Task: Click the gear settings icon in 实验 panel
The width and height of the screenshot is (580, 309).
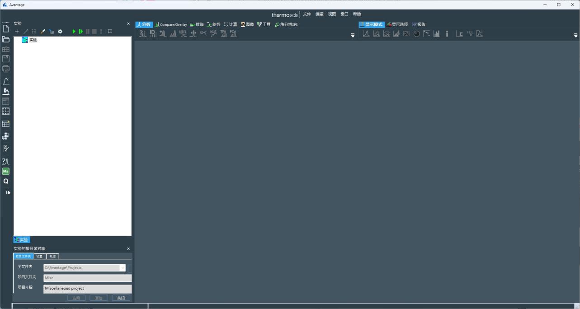Action: [x=60, y=32]
